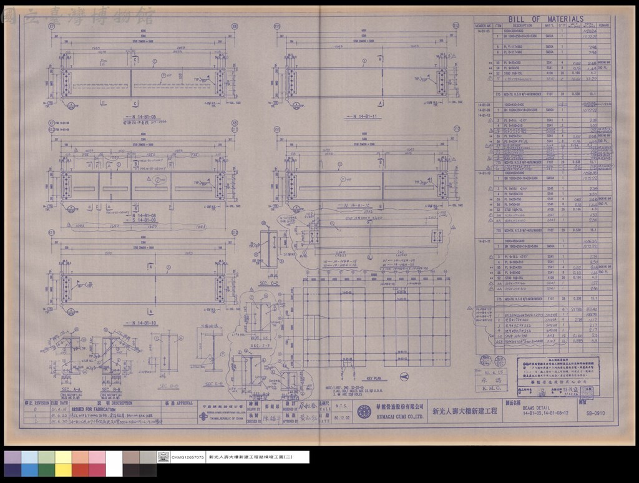Screen dimensions: 639x483
Task: Select the SEC. C-C section label
Action: tap(269, 284)
